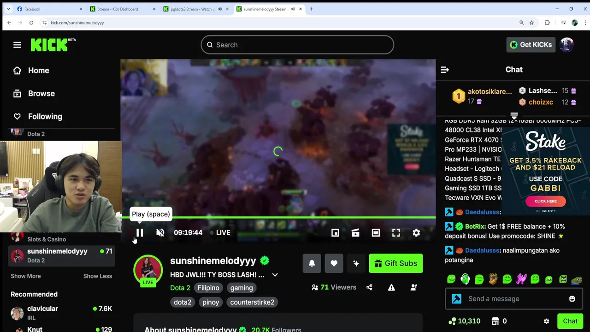Click the Gift Subs button
This screenshot has height=332, width=590.
pos(395,263)
